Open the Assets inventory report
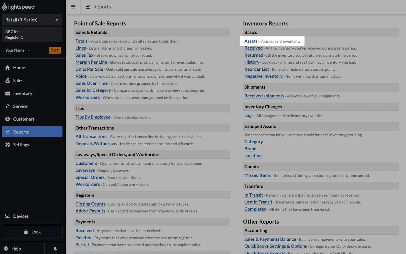 tap(251, 41)
